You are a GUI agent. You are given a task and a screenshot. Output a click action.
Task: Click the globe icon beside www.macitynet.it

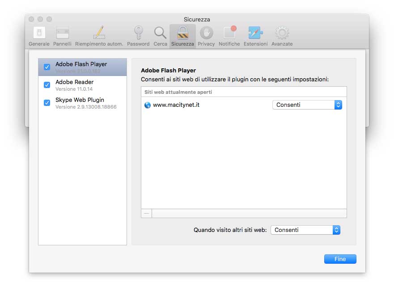(148, 105)
